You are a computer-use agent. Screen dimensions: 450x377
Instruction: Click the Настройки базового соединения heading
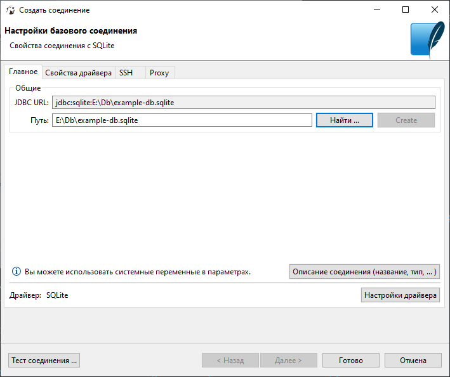pos(71,30)
